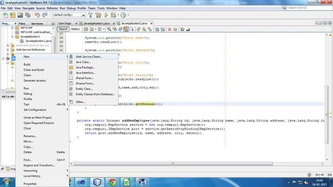333x187 pixels.
Task: Select Inspect and Transform entry
Action: pos(42,165)
